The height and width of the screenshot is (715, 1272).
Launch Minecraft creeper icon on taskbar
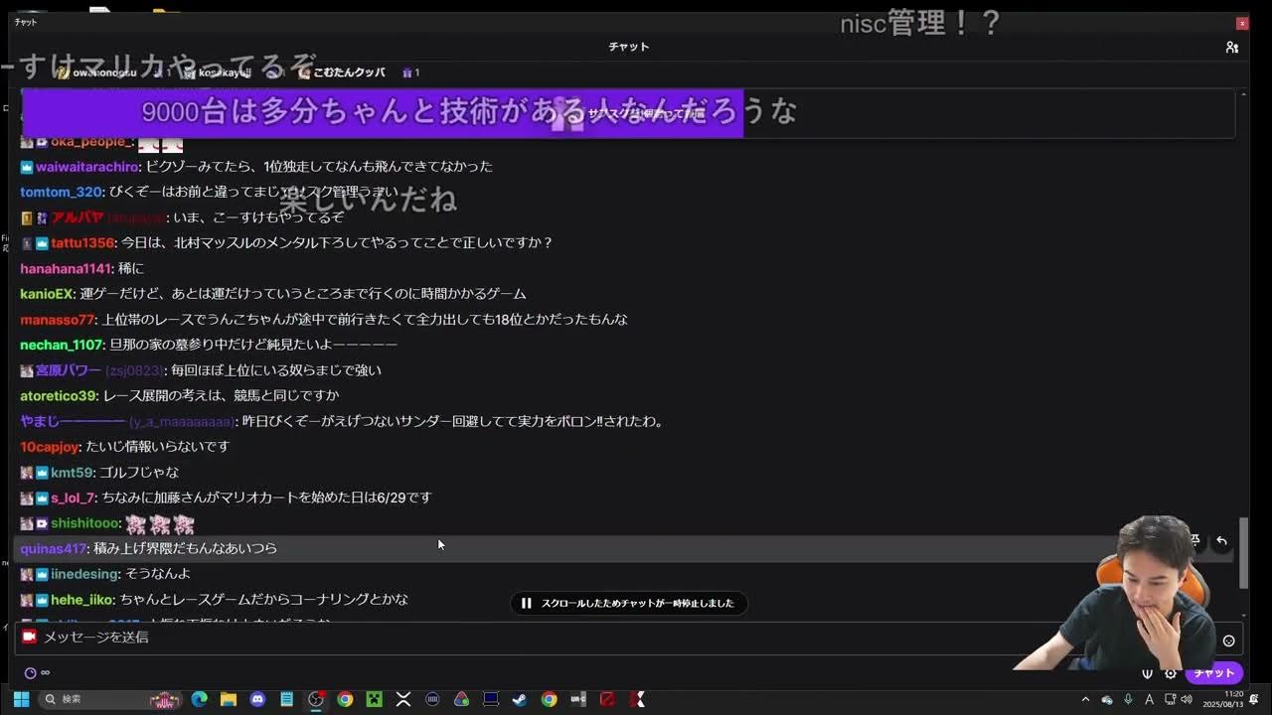coord(374,699)
